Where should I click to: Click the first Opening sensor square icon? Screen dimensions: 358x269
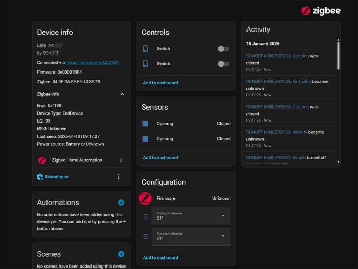145,124
